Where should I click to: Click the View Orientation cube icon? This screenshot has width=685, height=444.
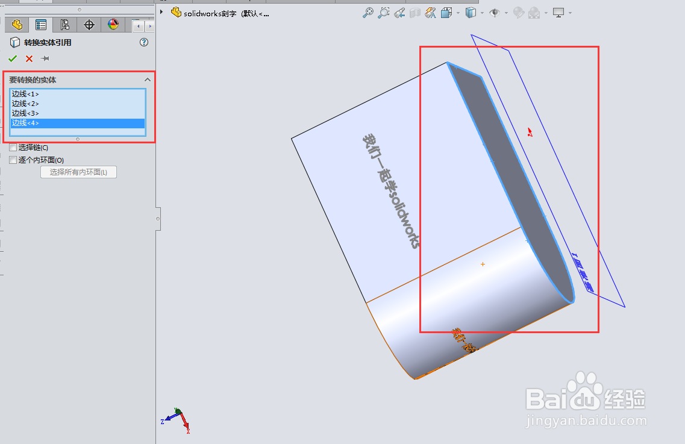click(x=446, y=13)
